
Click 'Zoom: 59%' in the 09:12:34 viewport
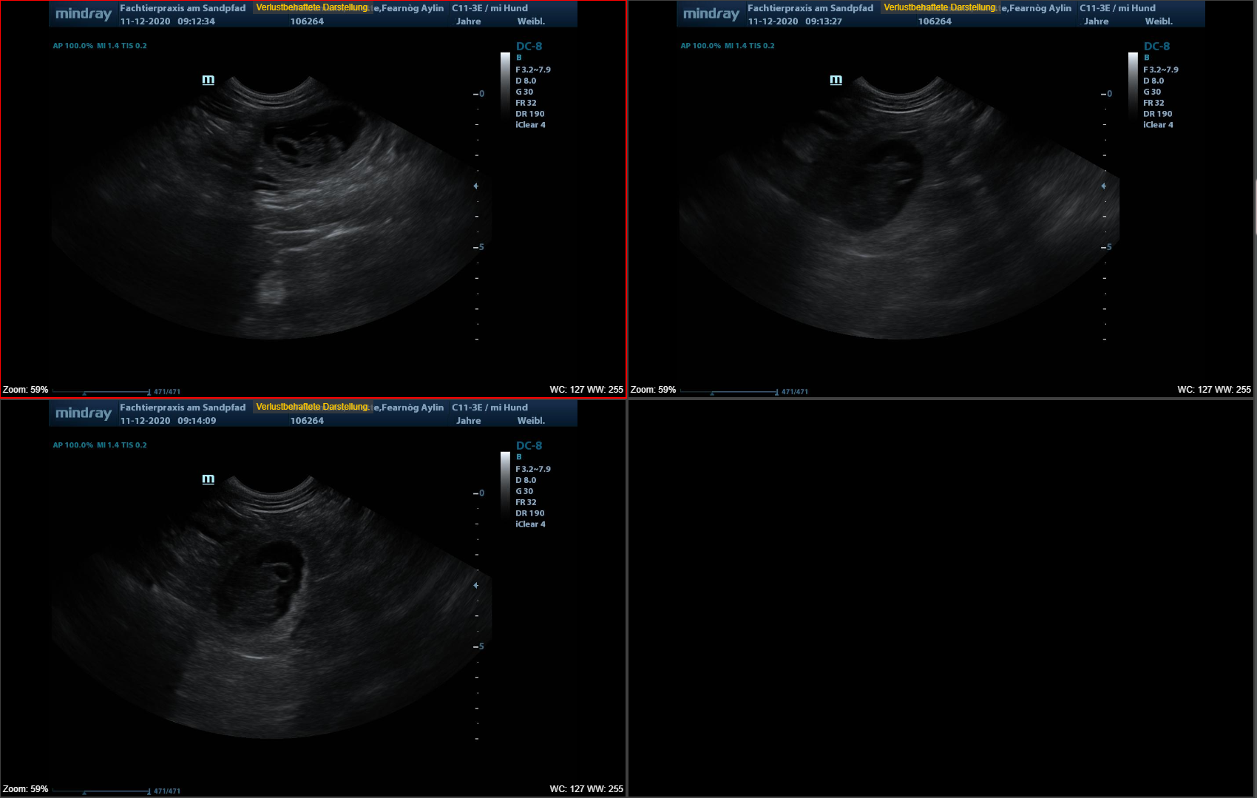tap(26, 390)
